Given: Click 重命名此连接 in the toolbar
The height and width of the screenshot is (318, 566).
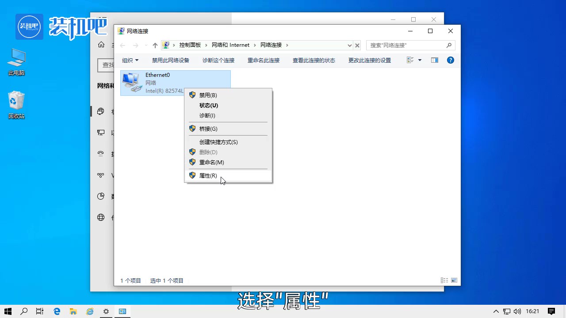Looking at the screenshot, I should [264, 60].
